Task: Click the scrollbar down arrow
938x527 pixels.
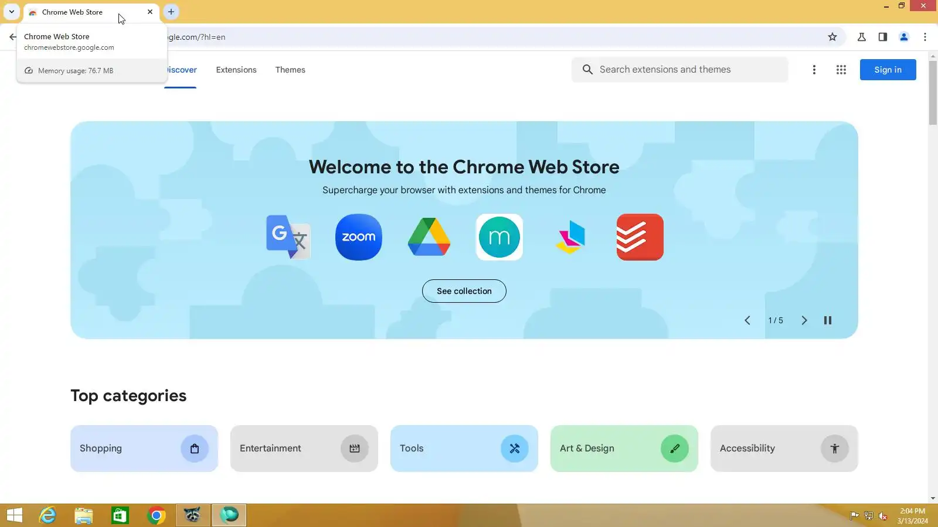Action: (933, 498)
